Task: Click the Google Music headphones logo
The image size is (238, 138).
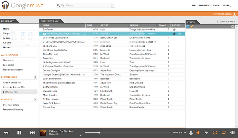Action: [x=5, y=5]
